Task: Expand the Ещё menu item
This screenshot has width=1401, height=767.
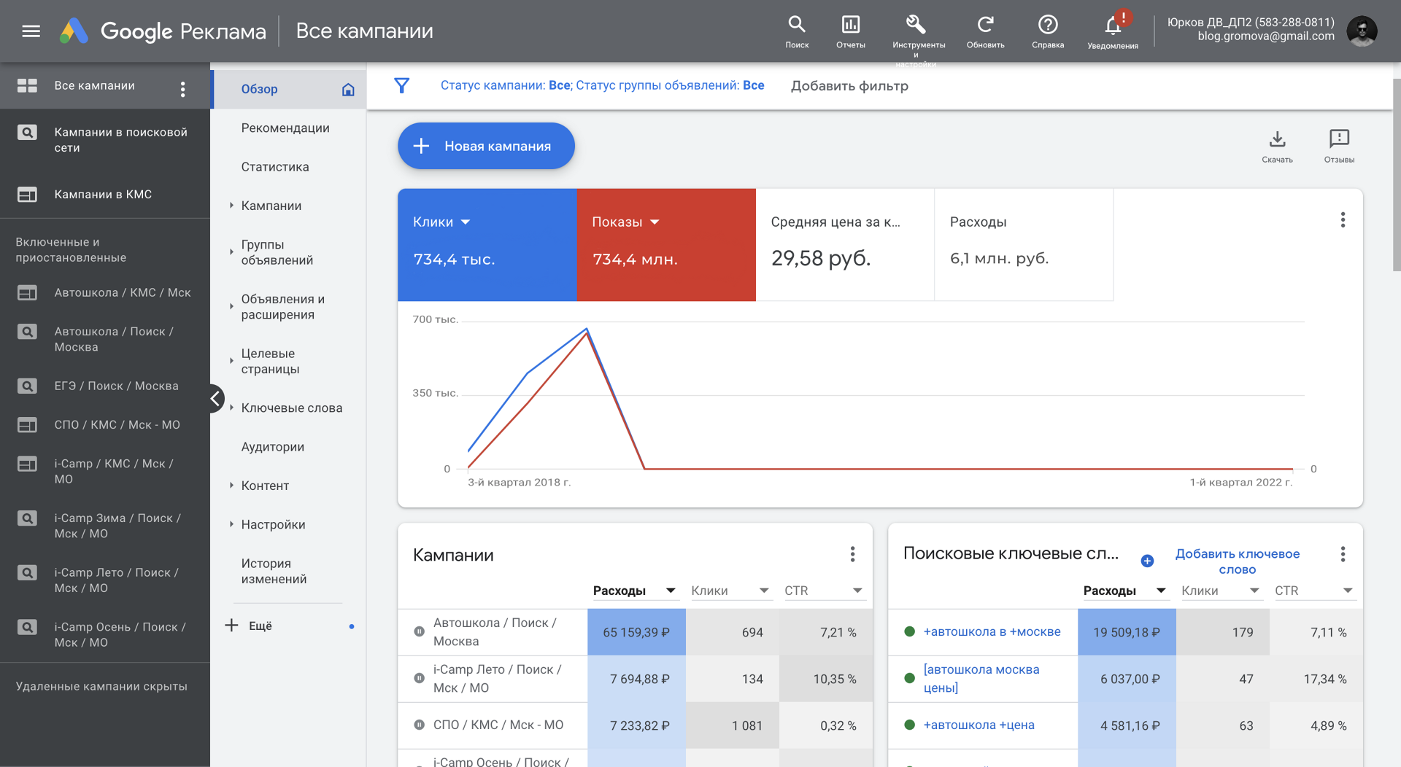Action: tap(260, 626)
